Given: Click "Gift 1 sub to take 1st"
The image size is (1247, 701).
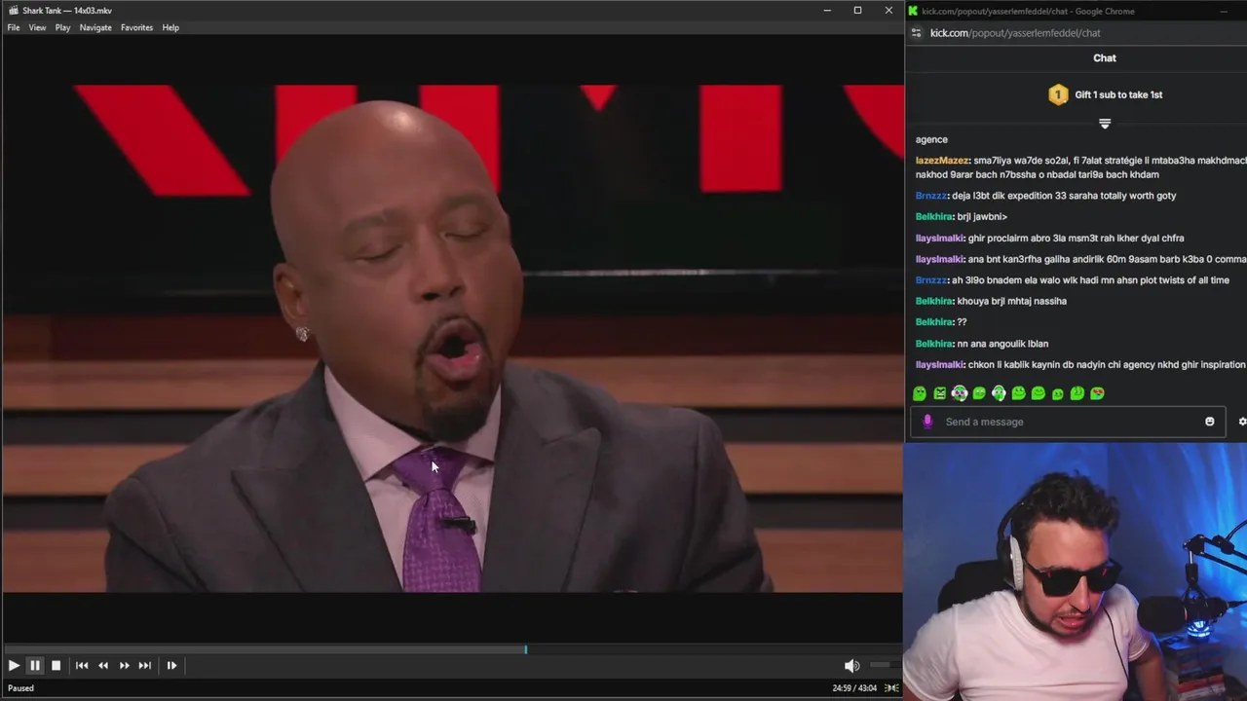Looking at the screenshot, I should 1118,94.
